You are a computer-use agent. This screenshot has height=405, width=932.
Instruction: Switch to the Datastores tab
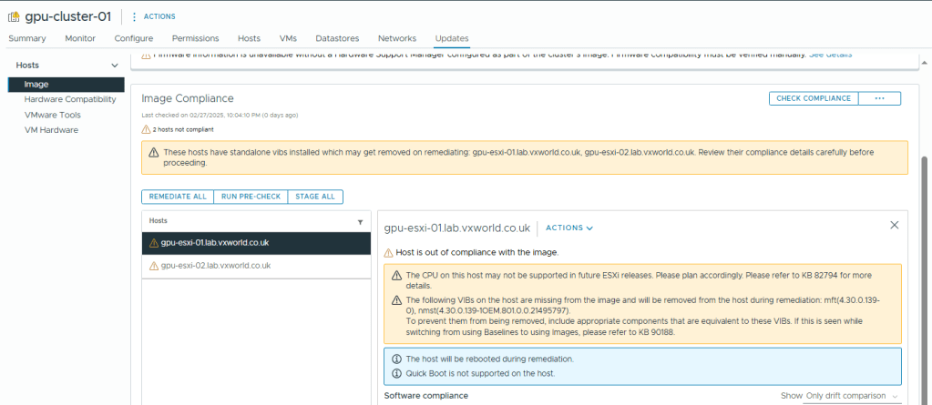click(x=337, y=38)
